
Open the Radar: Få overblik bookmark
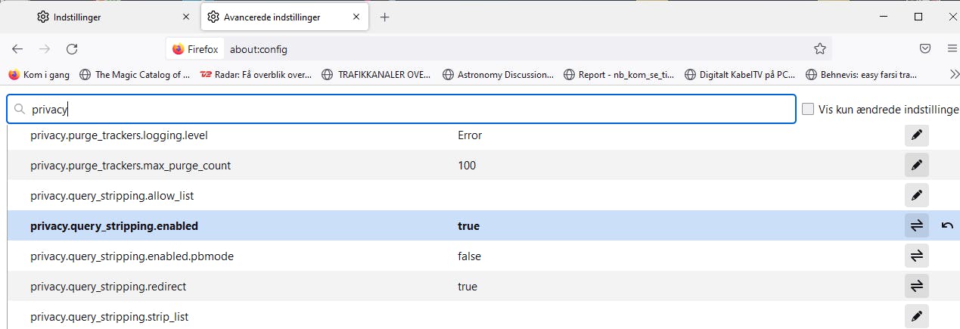(x=256, y=74)
